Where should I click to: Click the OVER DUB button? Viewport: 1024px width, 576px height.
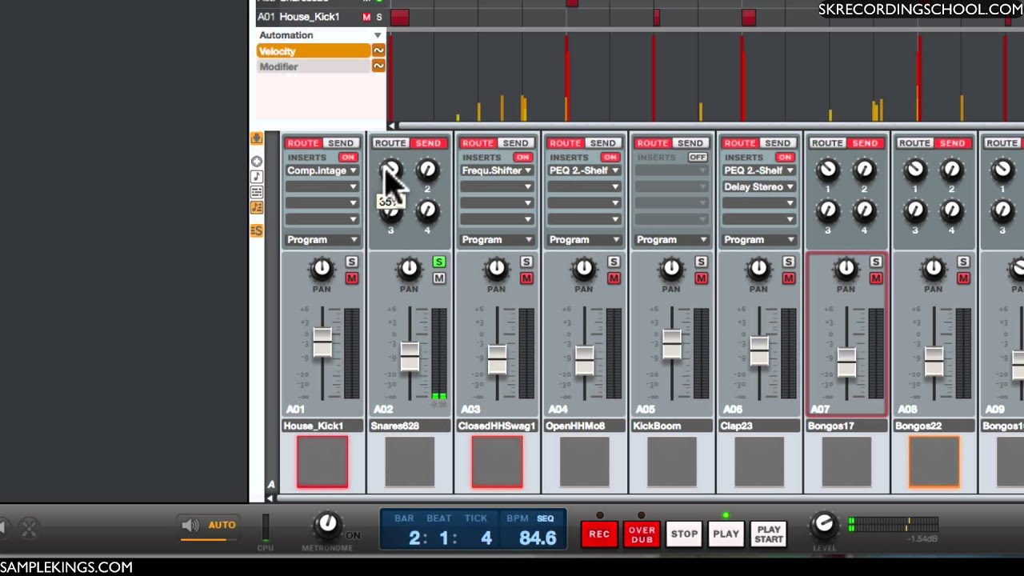pos(642,534)
